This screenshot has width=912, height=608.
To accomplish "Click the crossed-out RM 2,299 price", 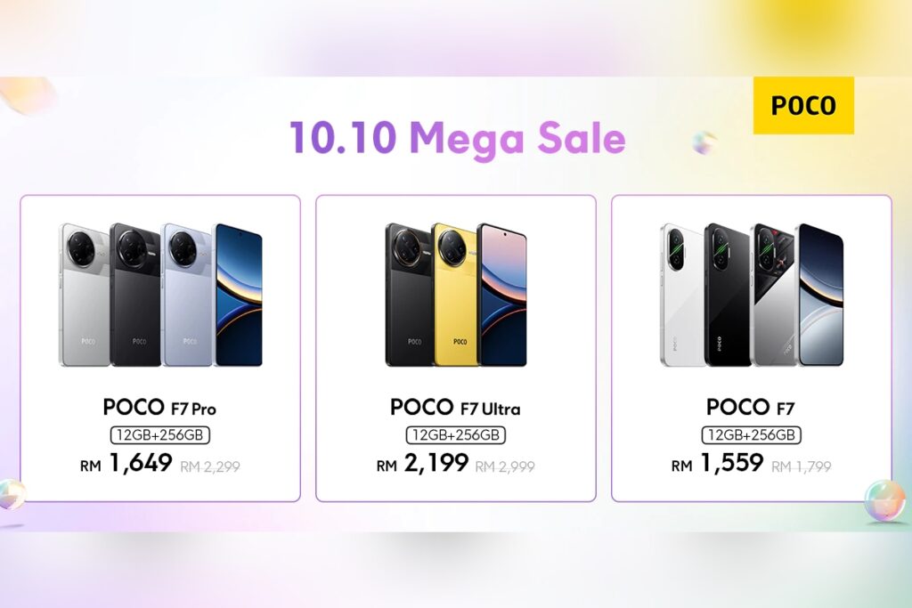I will pyautogui.click(x=210, y=465).
